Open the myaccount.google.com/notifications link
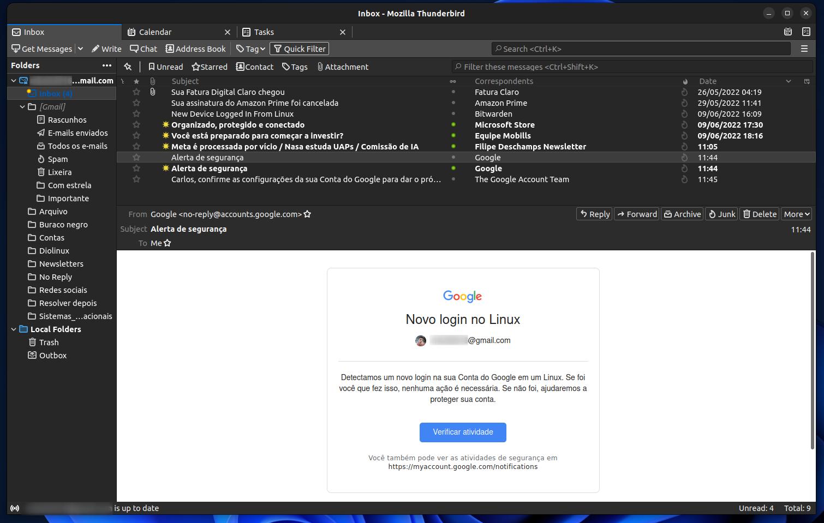Screen dimensions: 824x523 coord(462,466)
